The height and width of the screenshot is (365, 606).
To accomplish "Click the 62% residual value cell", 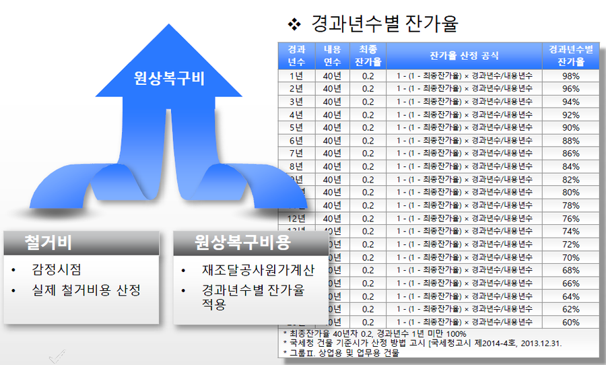I will coord(571,309).
